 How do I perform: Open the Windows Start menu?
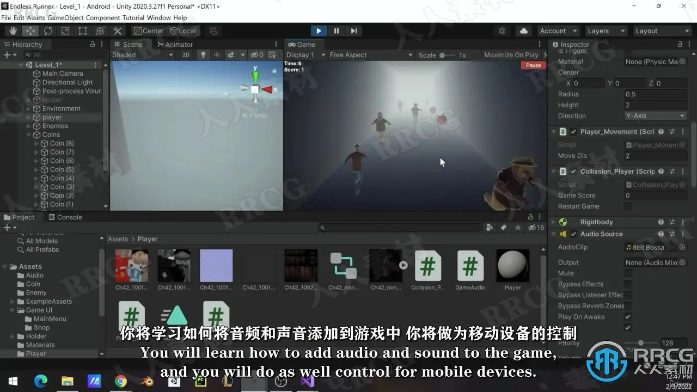[13, 381]
